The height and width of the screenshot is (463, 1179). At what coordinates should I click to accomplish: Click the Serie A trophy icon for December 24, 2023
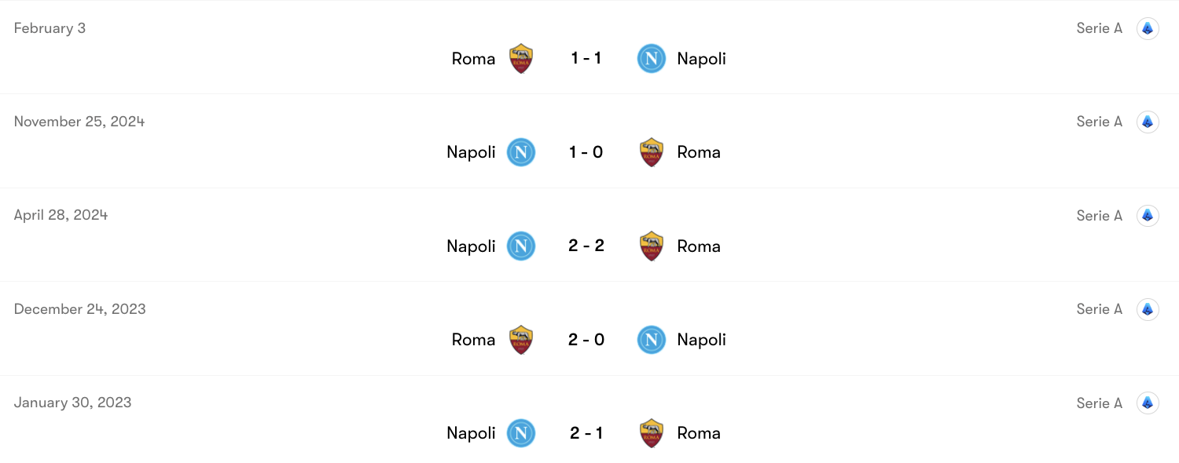[x=1148, y=308]
